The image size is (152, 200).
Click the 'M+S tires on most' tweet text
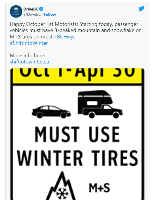coord(31,37)
